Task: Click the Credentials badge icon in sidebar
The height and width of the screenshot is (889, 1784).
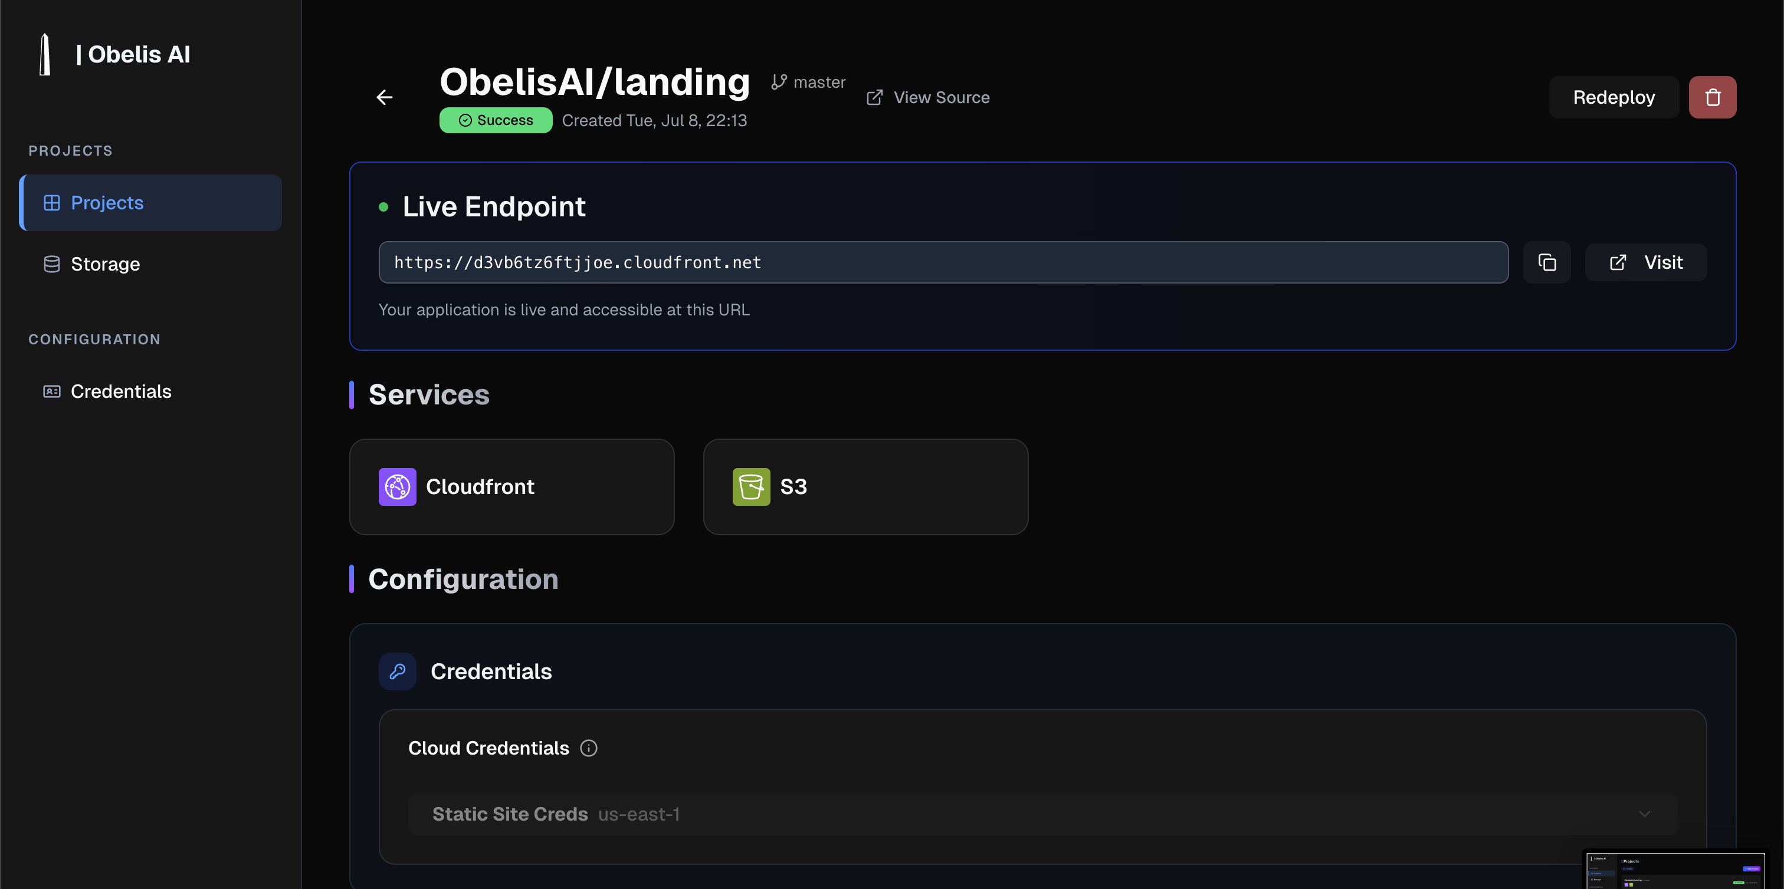Action: coord(51,391)
